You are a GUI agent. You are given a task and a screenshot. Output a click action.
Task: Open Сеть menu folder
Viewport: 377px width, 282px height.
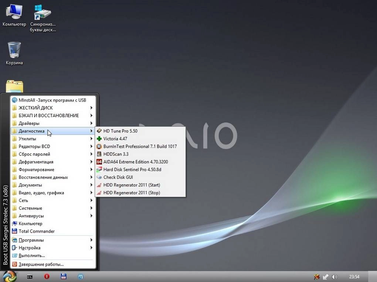point(52,200)
